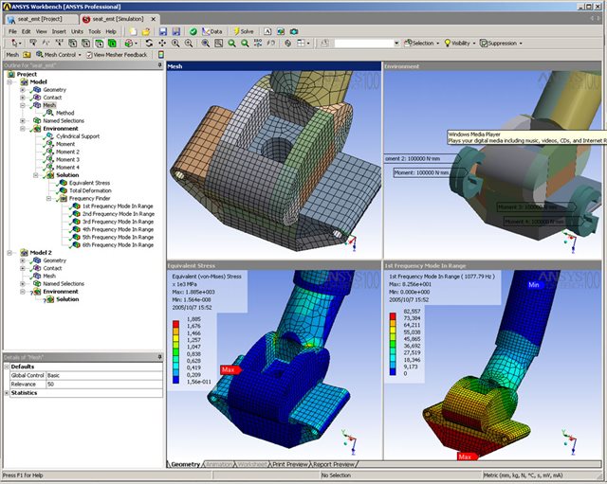Click the New document toolbar icon
Screen dimensions: 607x484
pyautogui.click(x=133, y=31)
